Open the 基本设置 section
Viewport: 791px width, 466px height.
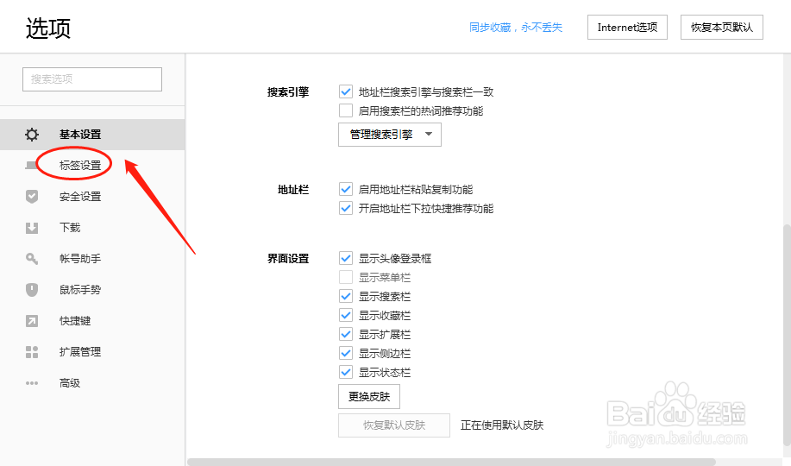92,135
